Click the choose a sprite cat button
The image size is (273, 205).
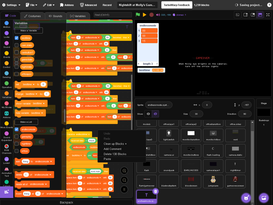point(246,198)
